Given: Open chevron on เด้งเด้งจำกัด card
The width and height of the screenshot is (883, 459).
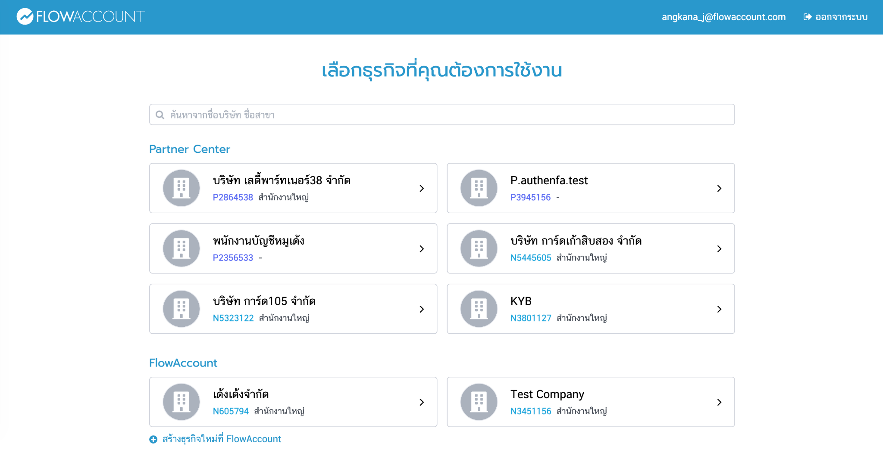Looking at the screenshot, I should click(x=422, y=402).
